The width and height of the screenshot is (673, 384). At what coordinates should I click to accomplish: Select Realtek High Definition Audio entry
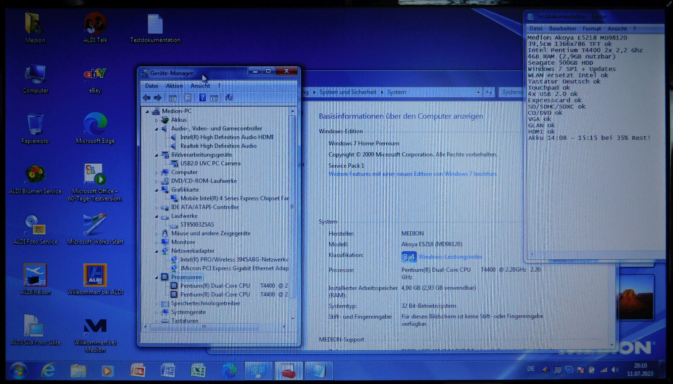pos(218,146)
